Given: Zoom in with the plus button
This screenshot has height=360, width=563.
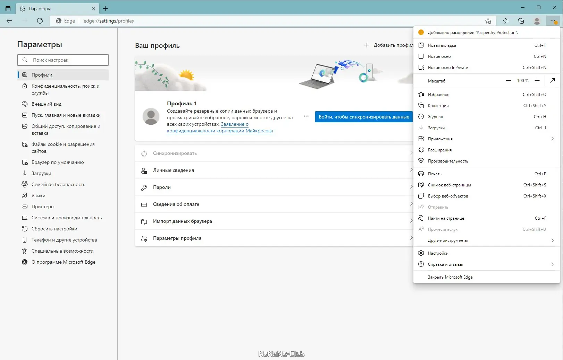Looking at the screenshot, I should tap(537, 81).
